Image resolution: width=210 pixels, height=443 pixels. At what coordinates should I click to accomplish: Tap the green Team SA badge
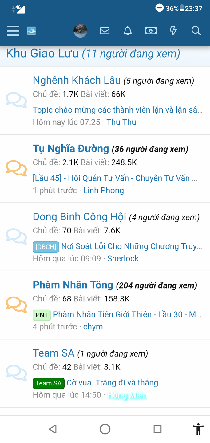[x=48, y=383]
